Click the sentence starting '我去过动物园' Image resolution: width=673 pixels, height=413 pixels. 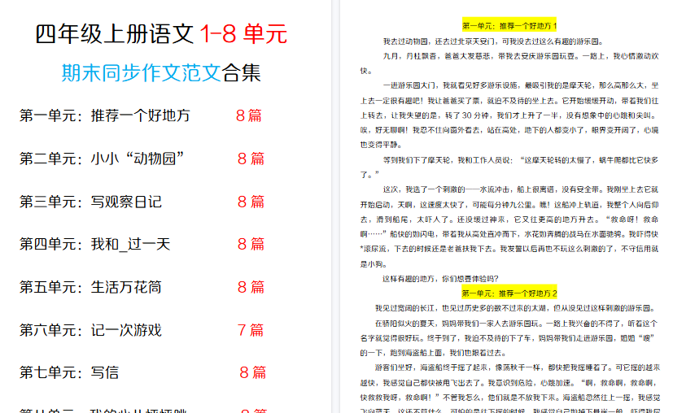point(493,41)
